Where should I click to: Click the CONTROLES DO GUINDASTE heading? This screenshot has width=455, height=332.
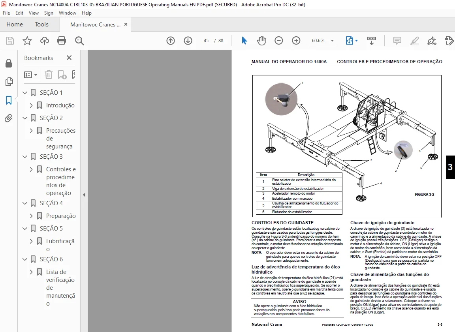click(282, 223)
